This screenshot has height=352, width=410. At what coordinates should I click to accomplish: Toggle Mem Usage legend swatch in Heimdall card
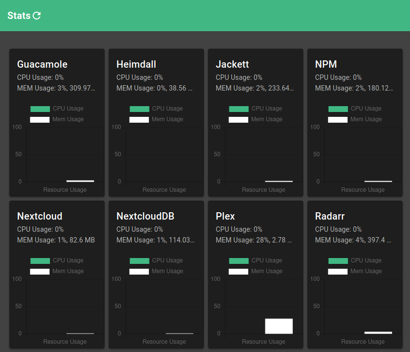click(x=139, y=119)
